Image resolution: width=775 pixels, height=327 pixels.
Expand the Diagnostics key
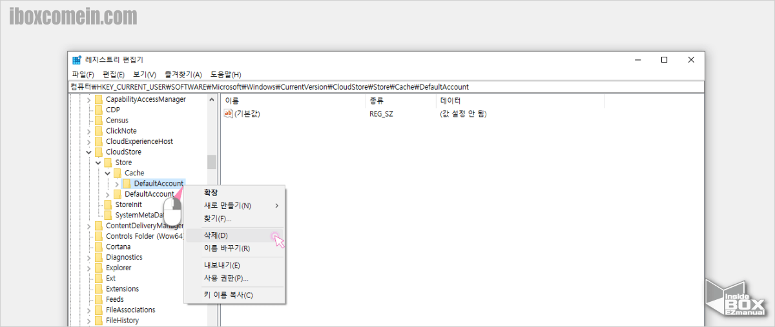click(x=89, y=257)
